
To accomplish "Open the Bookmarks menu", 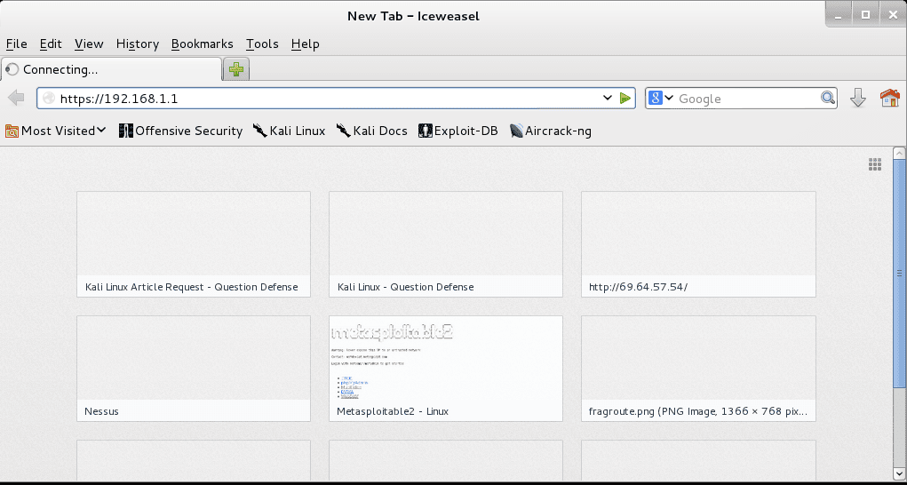I will [203, 44].
